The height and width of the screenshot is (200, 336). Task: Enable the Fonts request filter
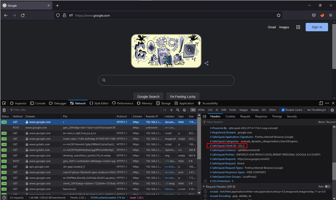point(233,110)
